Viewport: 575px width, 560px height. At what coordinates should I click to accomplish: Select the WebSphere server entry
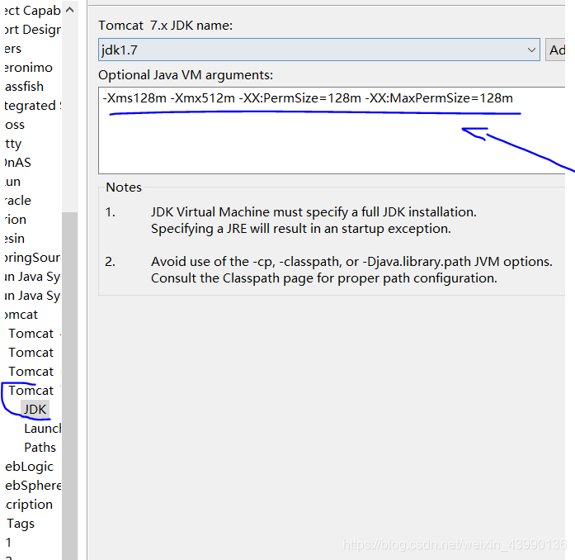(33, 486)
